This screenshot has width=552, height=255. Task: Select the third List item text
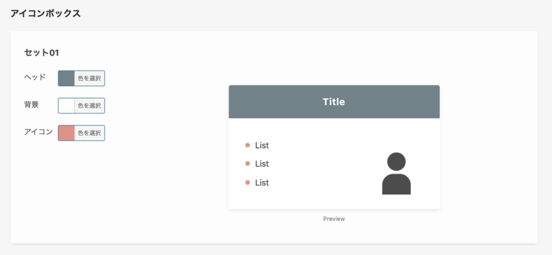click(x=262, y=182)
